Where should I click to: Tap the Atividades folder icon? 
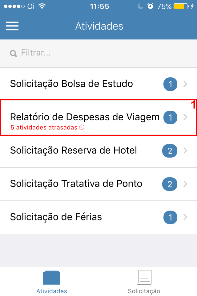pyautogui.click(x=52, y=277)
